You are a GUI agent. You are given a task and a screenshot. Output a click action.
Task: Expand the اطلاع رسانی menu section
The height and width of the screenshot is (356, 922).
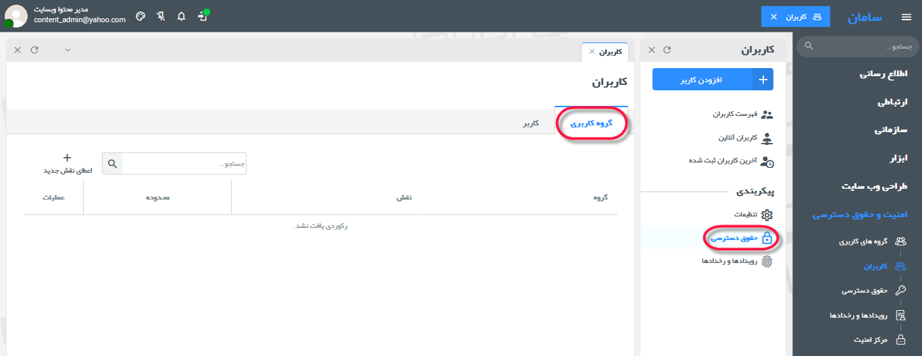[x=883, y=74]
